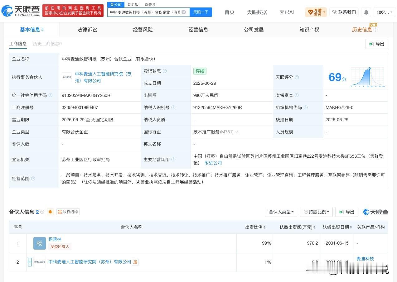This screenshot has width=397, height=282.
Task: Click the help icon next to 主要经营场所
Action: 173,160
